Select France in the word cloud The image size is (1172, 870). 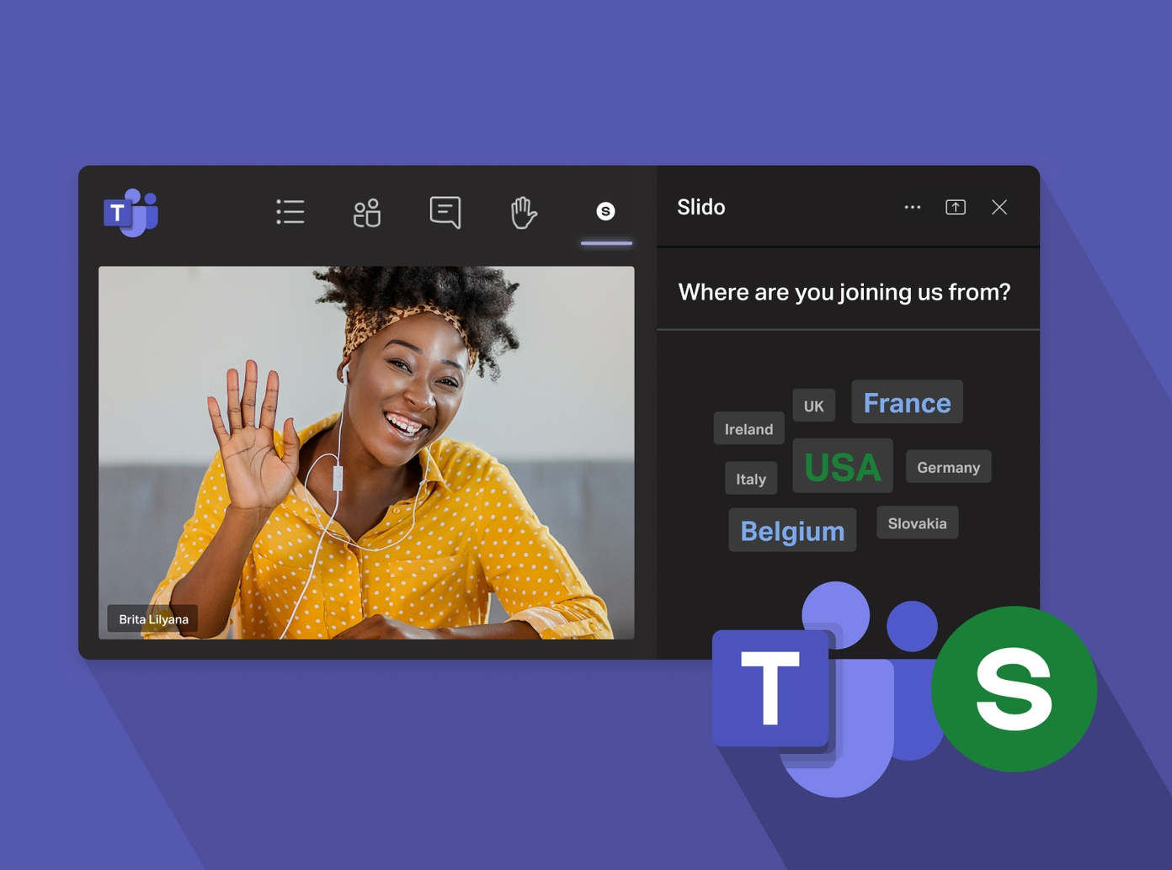pyautogui.click(x=907, y=402)
